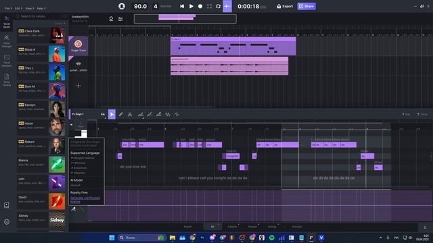Image resolution: width=433 pixels, height=243 pixels.
Task: Open the Generate certificate license link
Action: coord(85,200)
